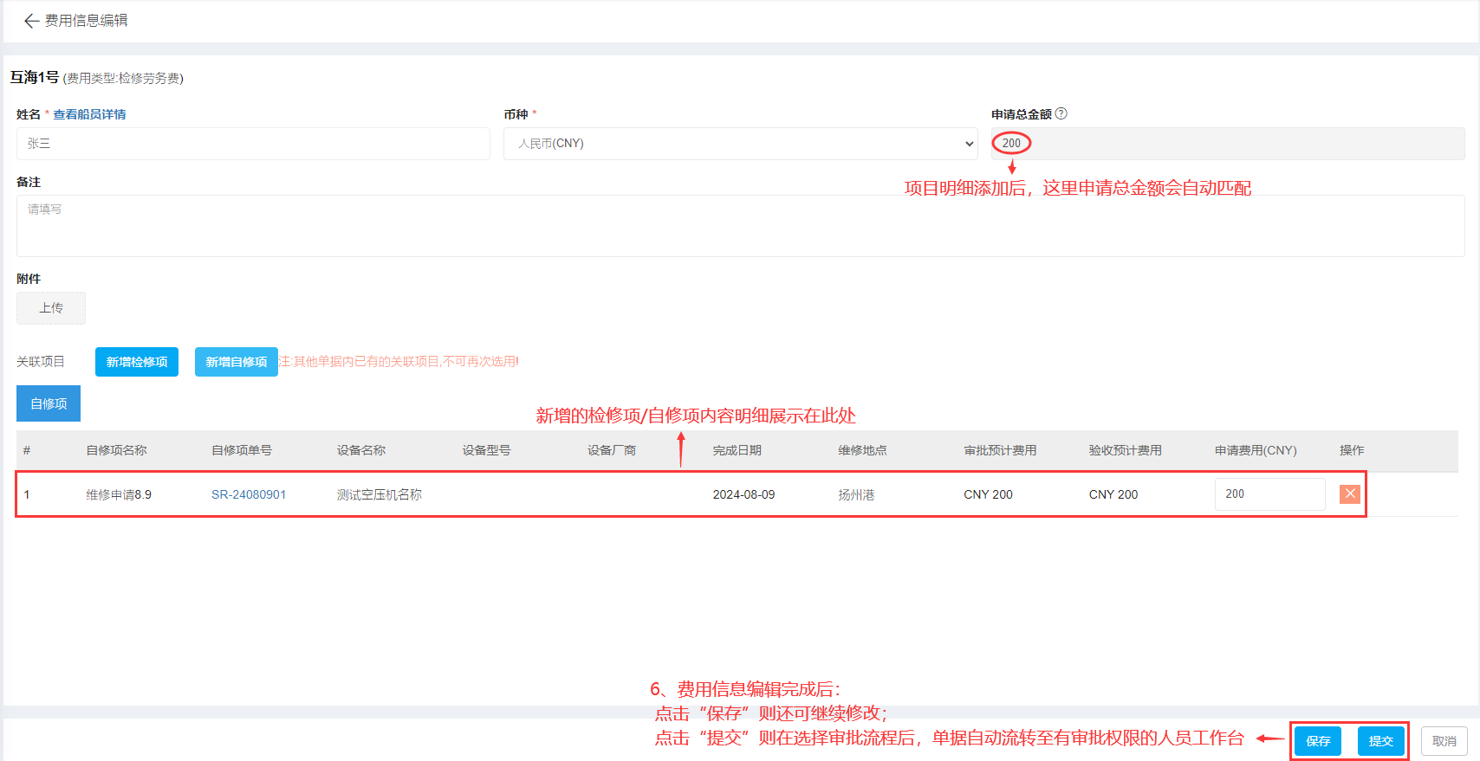Click the 验收预计费用 column header
Screen dimensions: 1480x761
point(1126,450)
